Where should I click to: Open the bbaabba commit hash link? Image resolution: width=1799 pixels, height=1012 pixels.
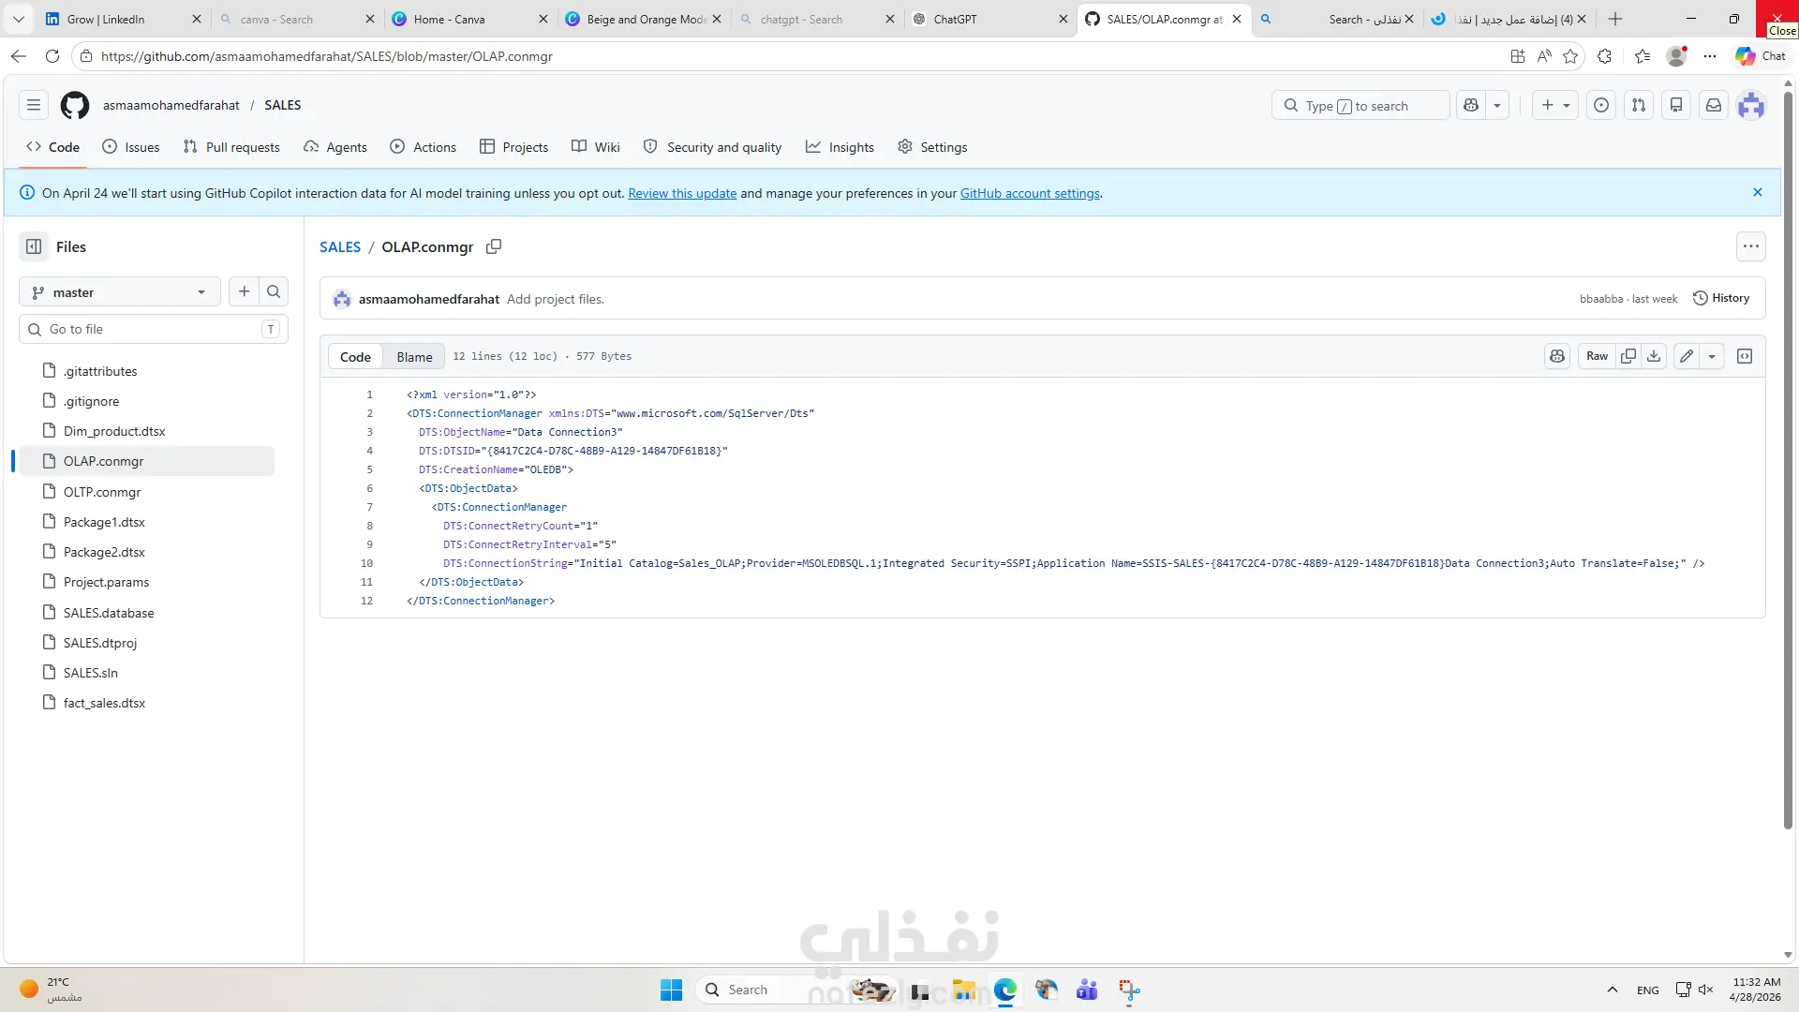click(1601, 298)
